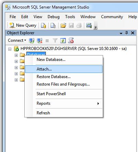Click the script icon with the red mark

pyautogui.click(x=71, y=40)
